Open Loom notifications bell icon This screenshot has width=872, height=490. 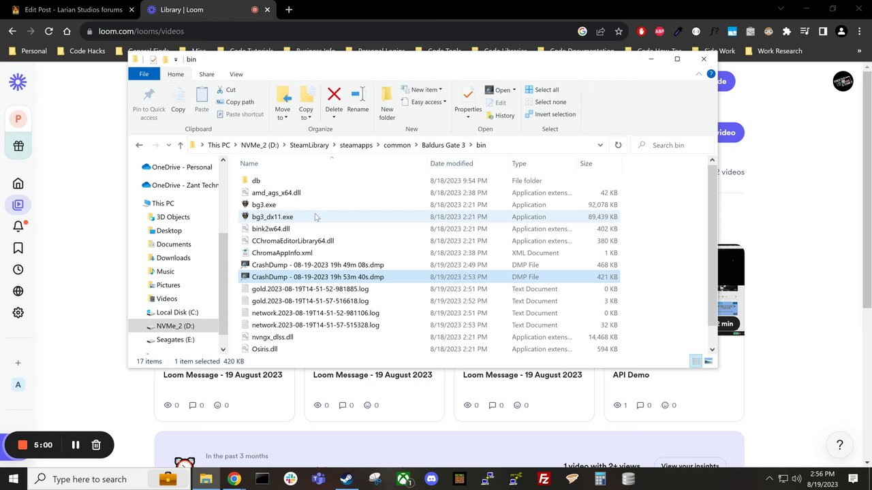click(x=18, y=227)
